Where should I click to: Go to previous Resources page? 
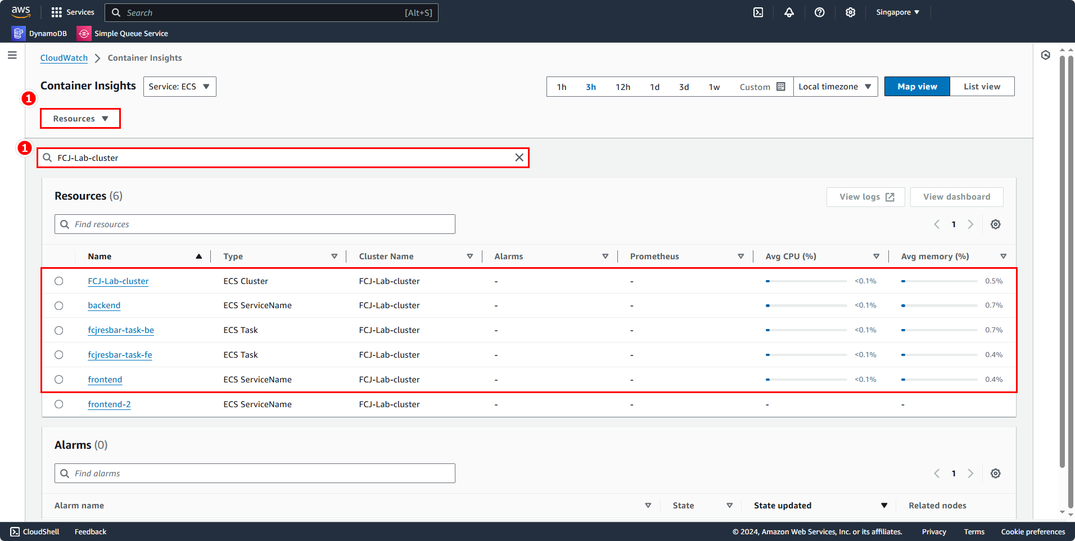[x=937, y=224]
